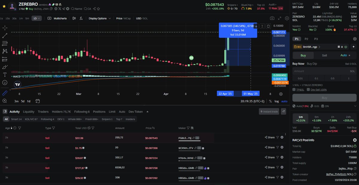
Task: Filter activity by KOL/VC 87
Action: pos(31,119)
